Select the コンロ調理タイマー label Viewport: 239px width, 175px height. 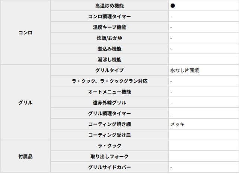click(x=109, y=16)
